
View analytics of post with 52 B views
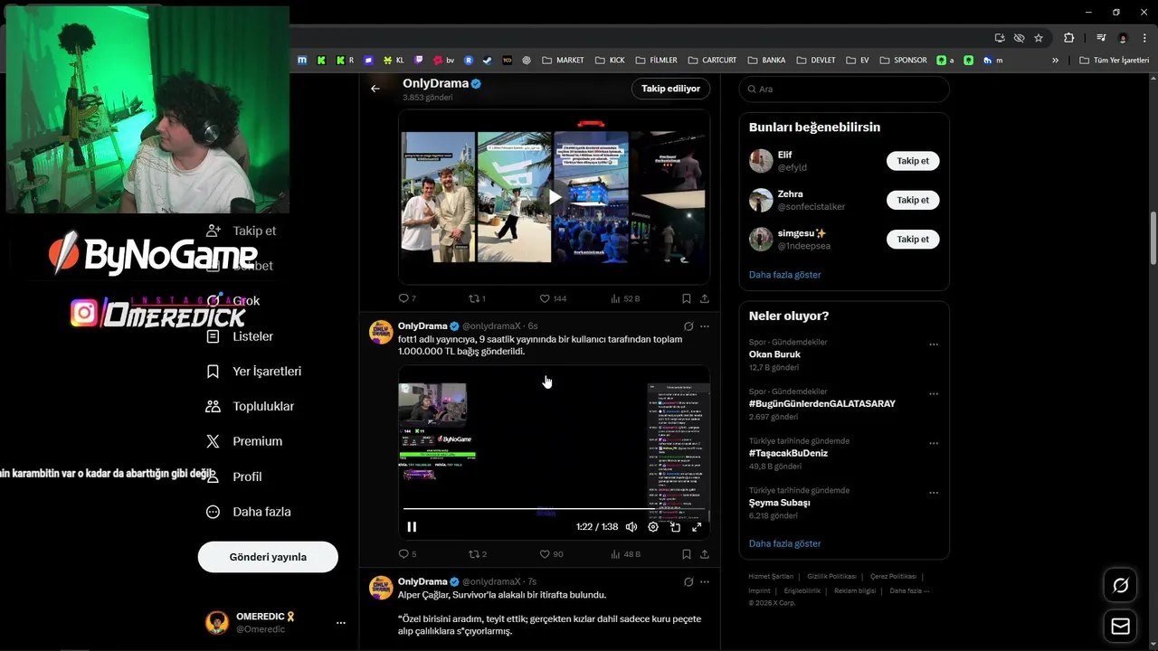(x=625, y=298)
